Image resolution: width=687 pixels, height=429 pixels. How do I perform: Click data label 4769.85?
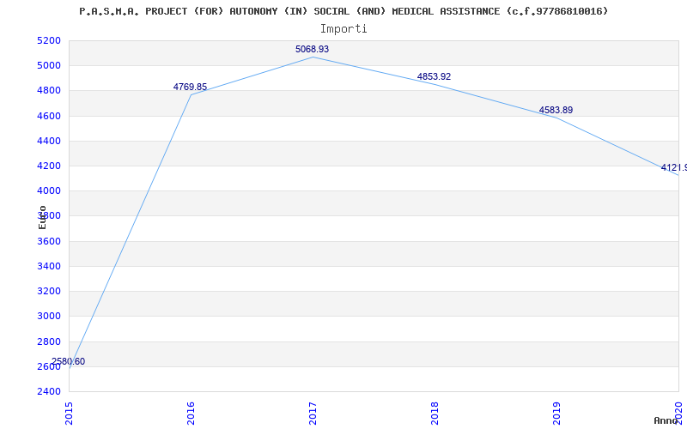(x=190, y=87)
